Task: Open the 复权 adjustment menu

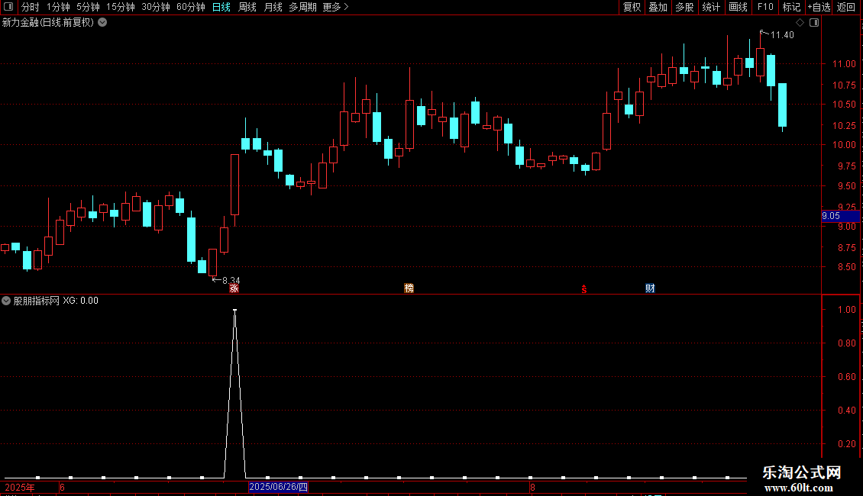Action: point(632,7)
